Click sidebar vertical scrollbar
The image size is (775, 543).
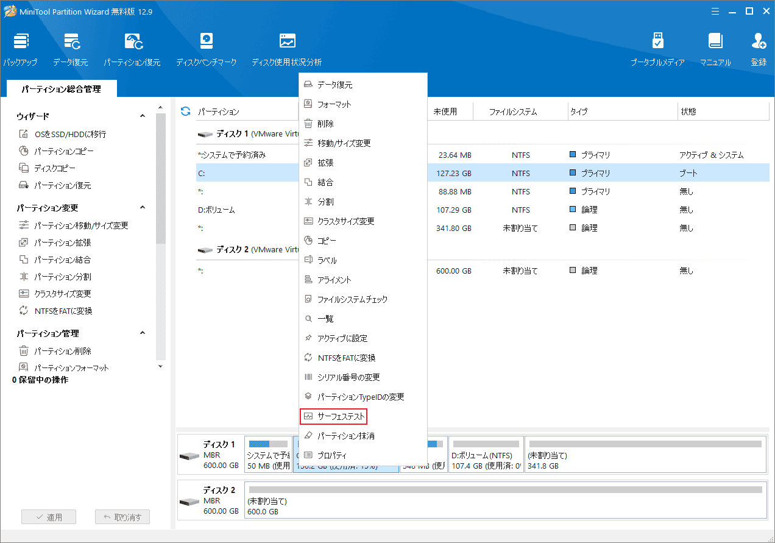pos(161,179)
